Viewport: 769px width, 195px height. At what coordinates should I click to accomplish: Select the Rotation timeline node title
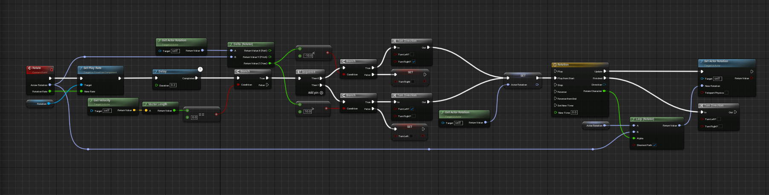563,65
